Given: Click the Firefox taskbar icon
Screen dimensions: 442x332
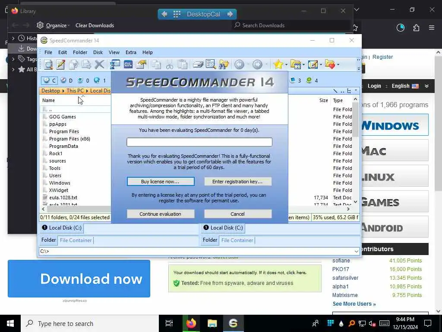Looking at the screenshot, I should coord(191,323).
